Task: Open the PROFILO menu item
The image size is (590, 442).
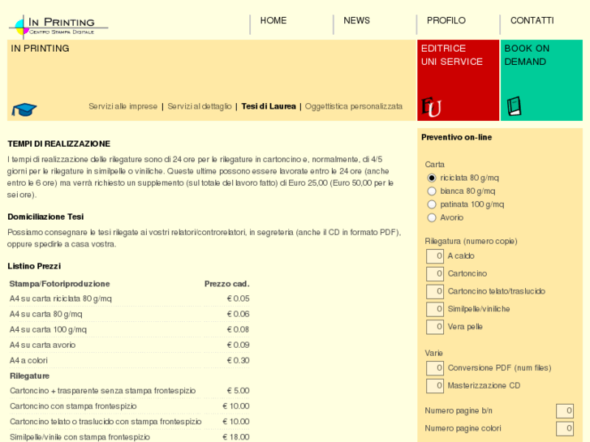Action: click(x=446, y=20)
